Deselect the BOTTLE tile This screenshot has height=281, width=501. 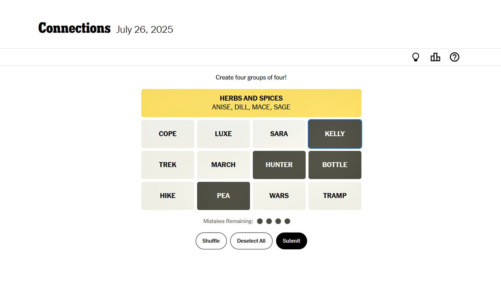click(335, 165)
